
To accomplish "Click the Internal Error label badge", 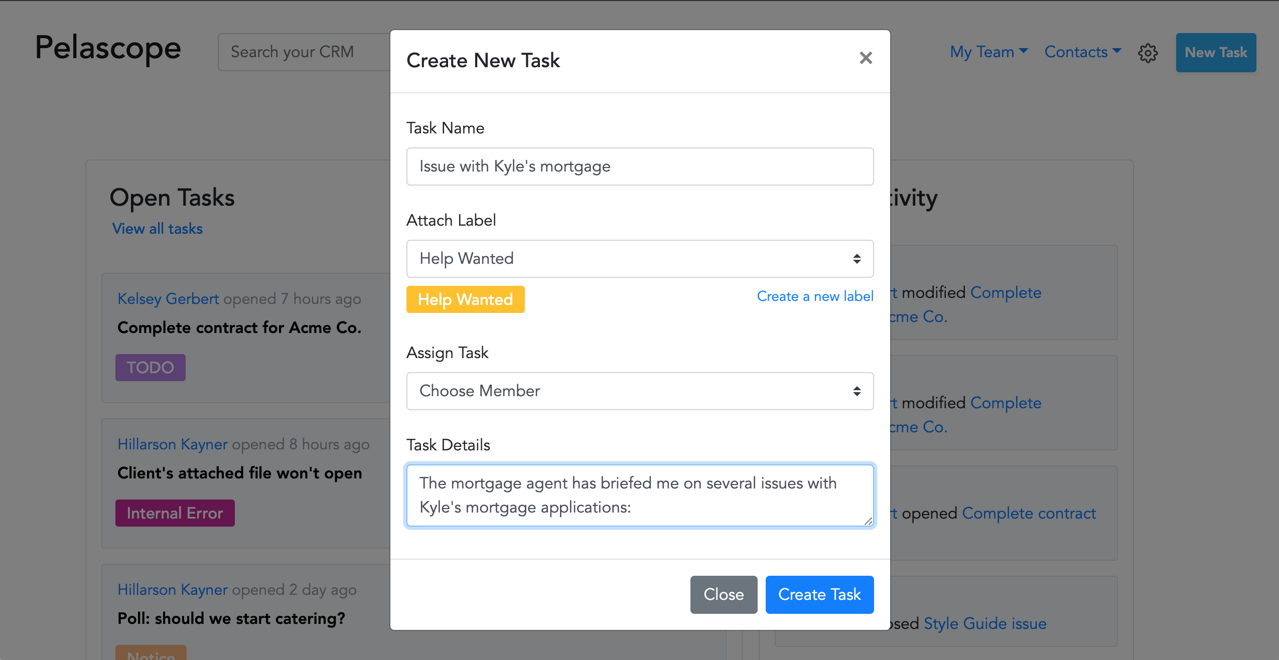I will tap(175, 513).
